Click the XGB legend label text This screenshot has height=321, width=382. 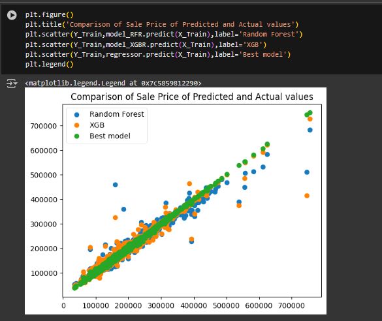[x=97, y=125]
